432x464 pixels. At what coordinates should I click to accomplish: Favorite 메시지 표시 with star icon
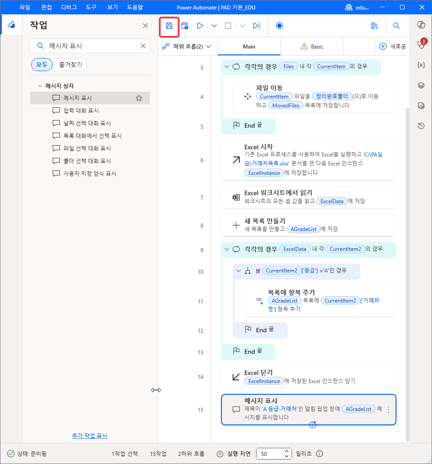139,98
